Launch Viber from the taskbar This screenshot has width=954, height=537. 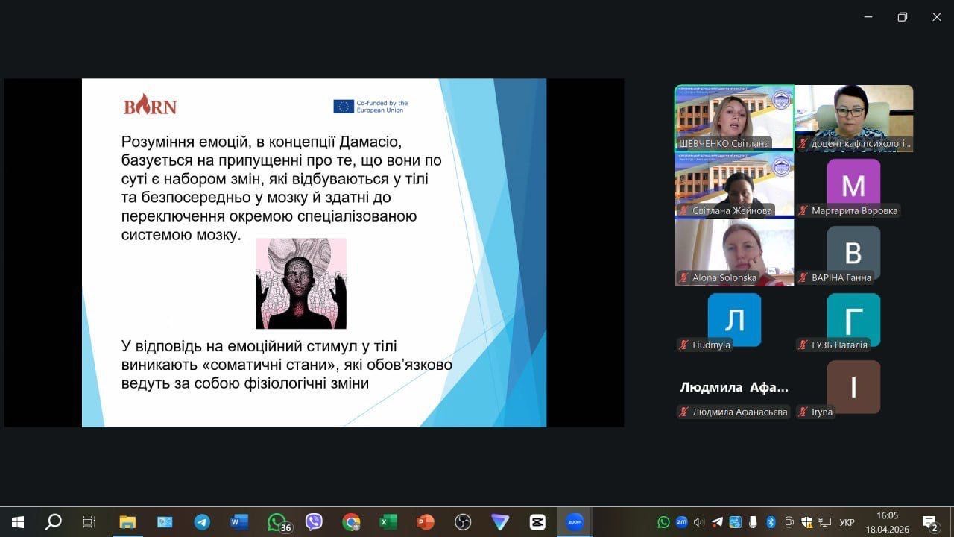point(314,522)
